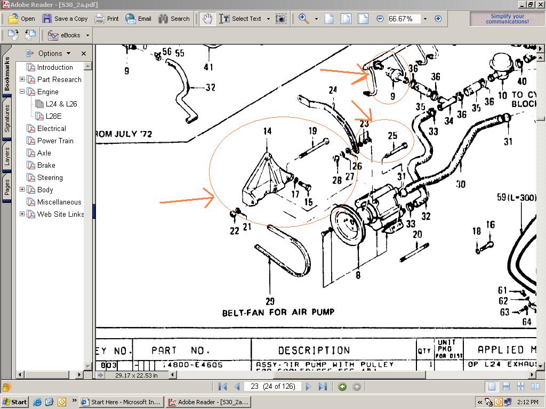
Task: Switch to the Layers side tab
Action: coord(7,156)
